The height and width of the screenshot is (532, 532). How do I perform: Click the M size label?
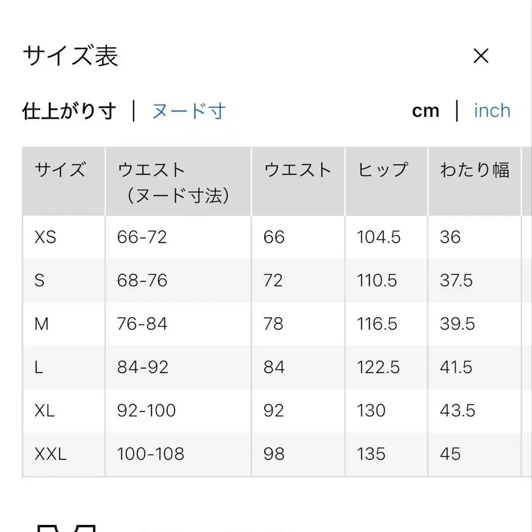(41, 324)
